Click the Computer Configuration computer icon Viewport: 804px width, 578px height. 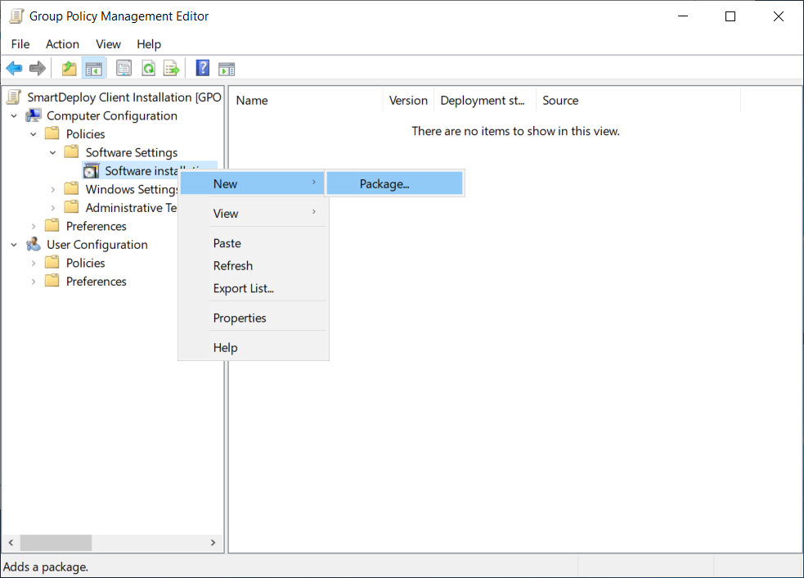tap(34, 115)
